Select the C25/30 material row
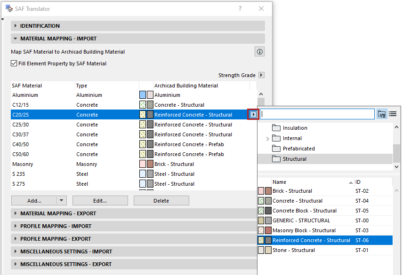The height and width of the screenshot is (275, 402). [134, 125]
